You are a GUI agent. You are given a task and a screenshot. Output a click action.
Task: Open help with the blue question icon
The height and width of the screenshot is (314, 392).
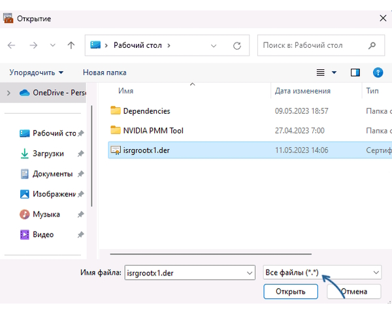tap(378, 73)
